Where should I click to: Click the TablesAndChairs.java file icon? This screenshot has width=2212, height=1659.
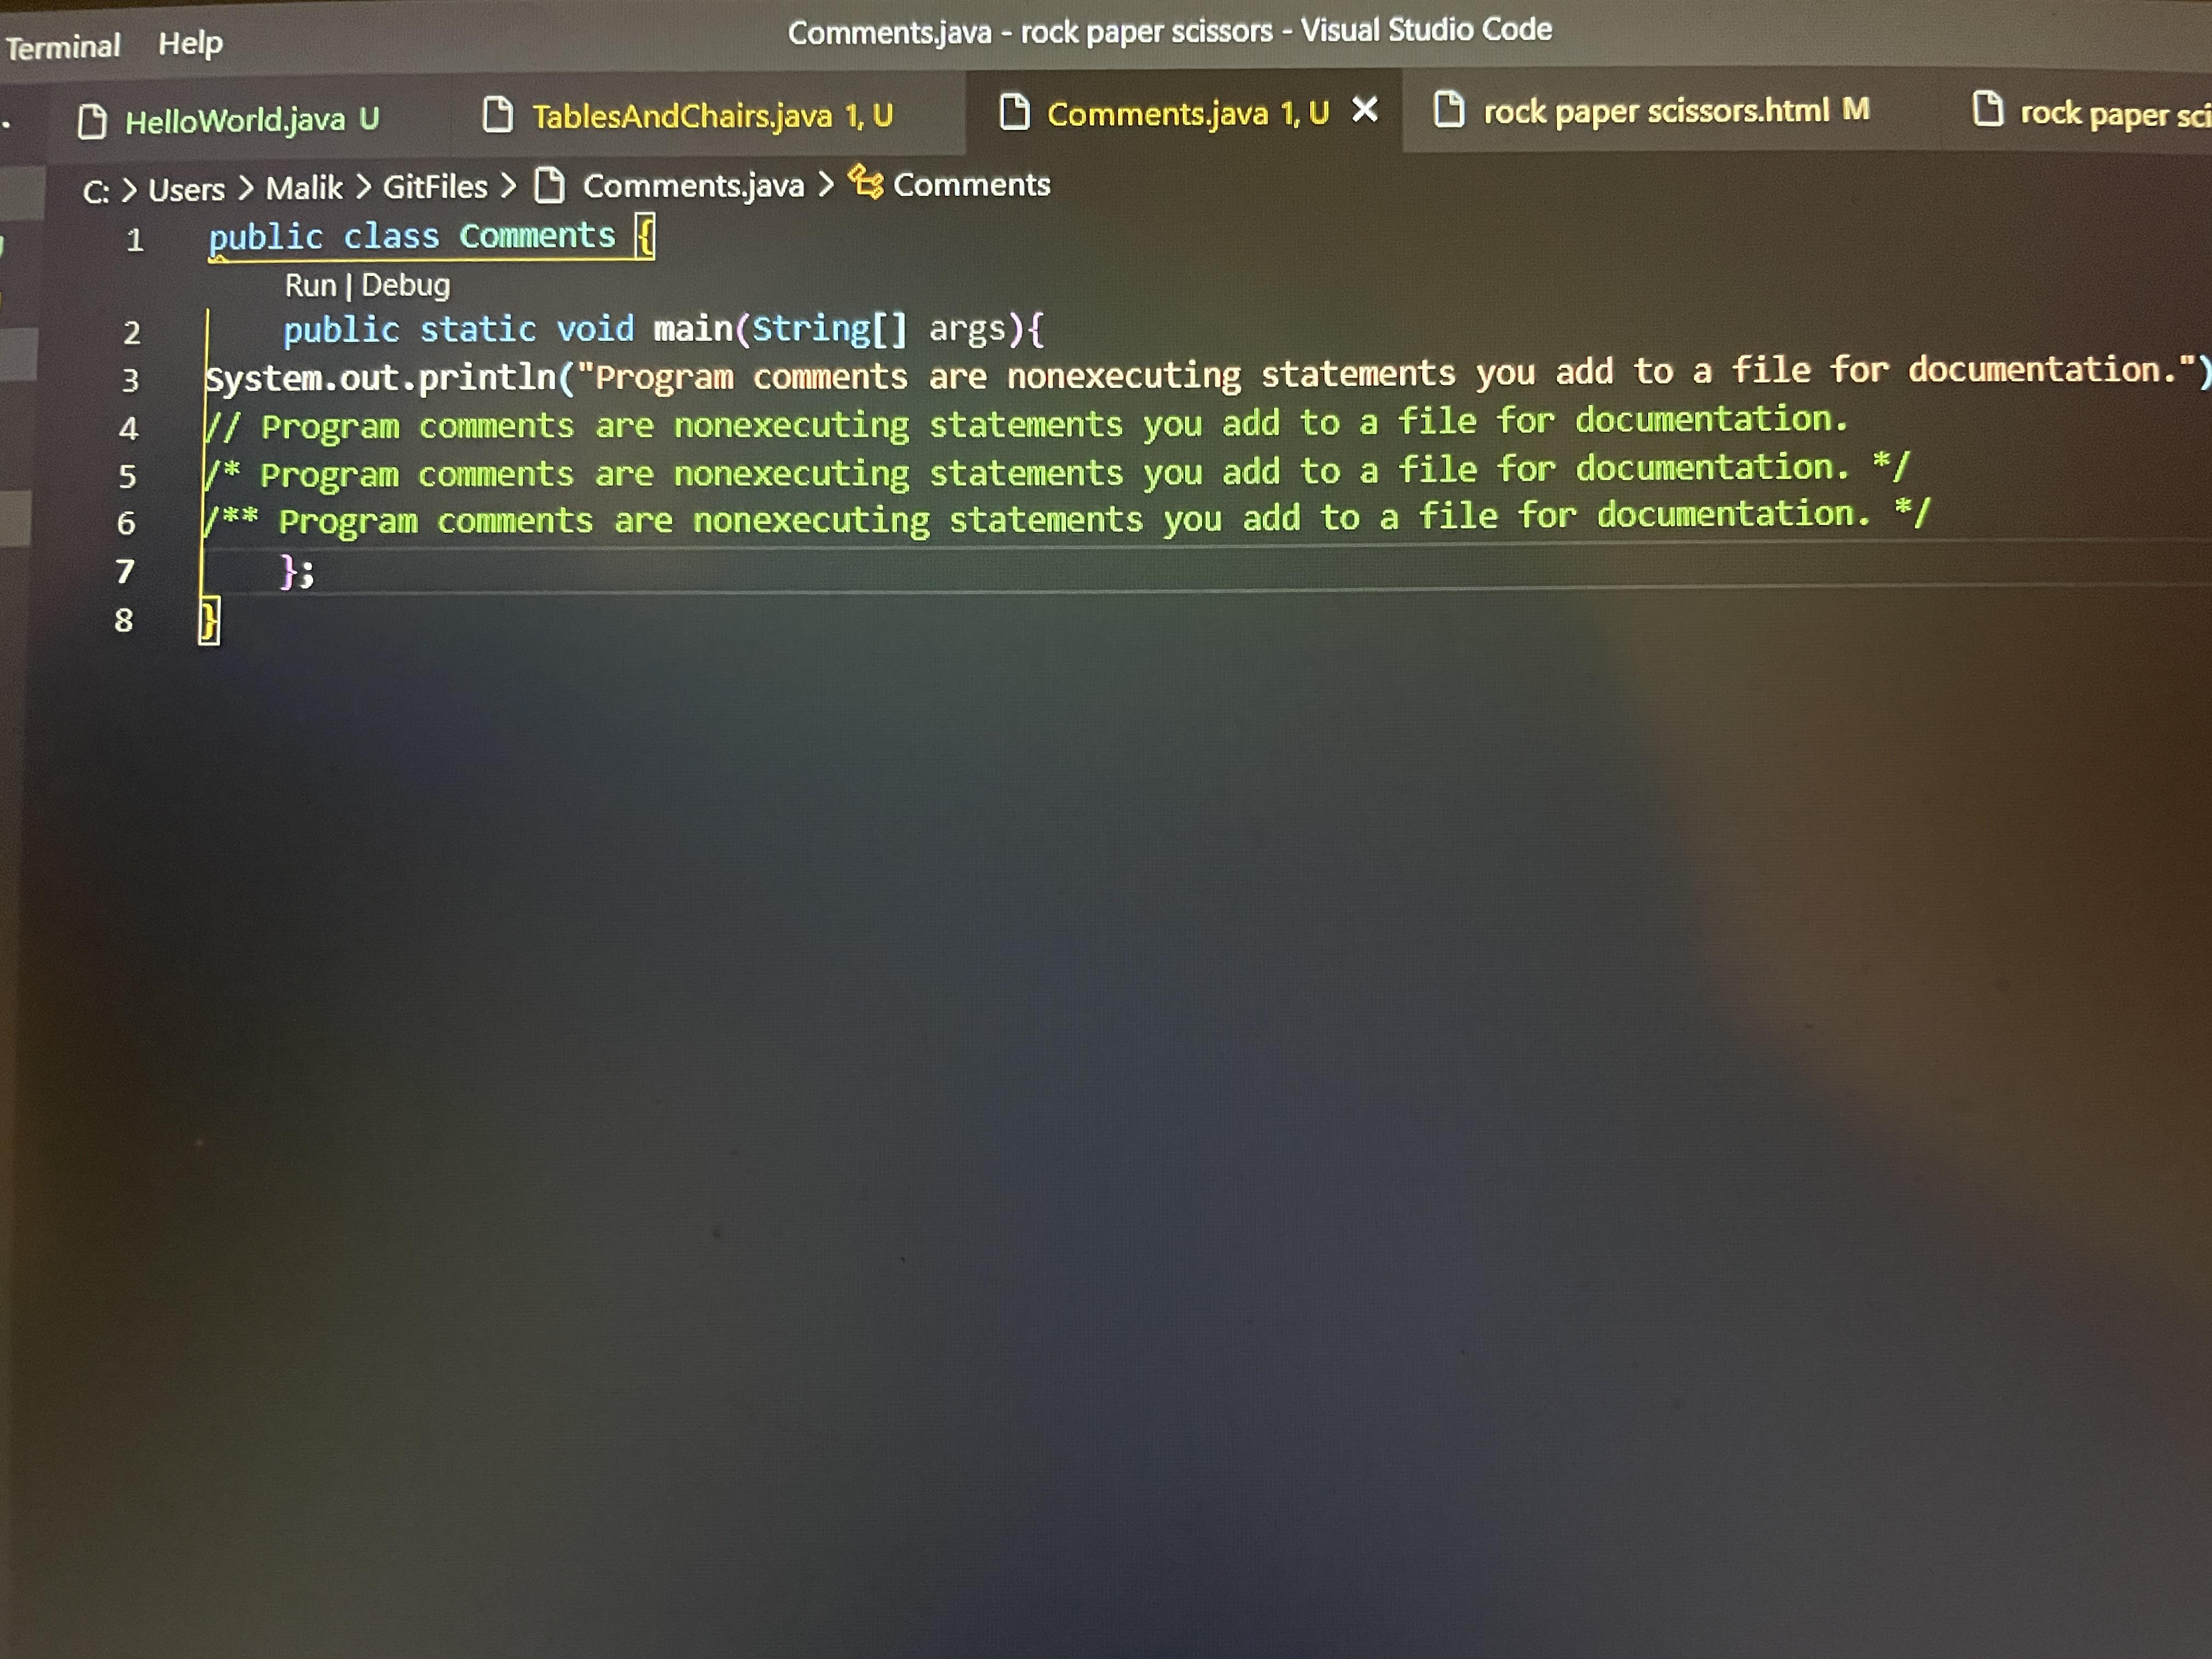click(x=497, y=115)
